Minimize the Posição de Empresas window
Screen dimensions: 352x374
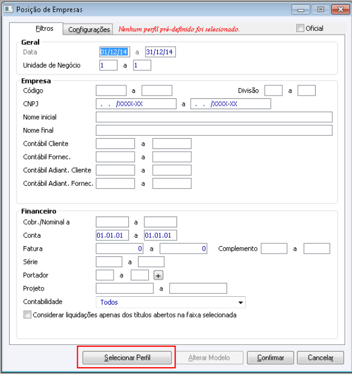[300, 10]
